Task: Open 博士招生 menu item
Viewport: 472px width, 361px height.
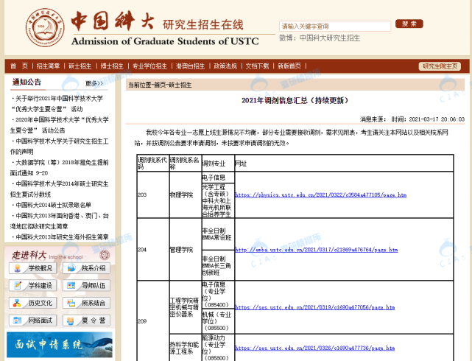Action: [112, 66]
